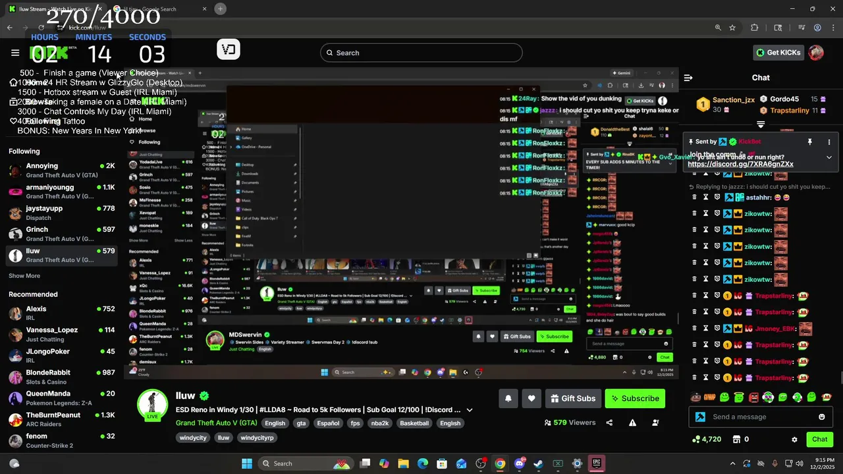
Task: Subscribe to lluw channel
Action: point(635,398)
